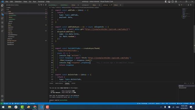Image resolution: width=195 pixels, height=110 pixels.
Task: Refresh the Explorer file tree
Action: 44,5
